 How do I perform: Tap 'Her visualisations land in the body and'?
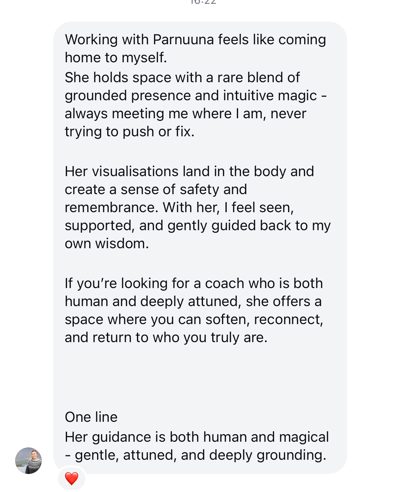click(189, 171)
